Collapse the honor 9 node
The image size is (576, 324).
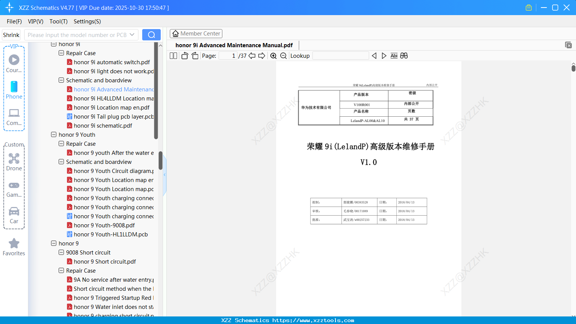54,244
